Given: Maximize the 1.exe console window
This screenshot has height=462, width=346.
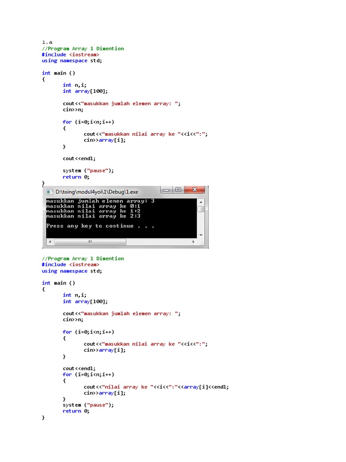Looking at the screenshot, I should [178, 189].
